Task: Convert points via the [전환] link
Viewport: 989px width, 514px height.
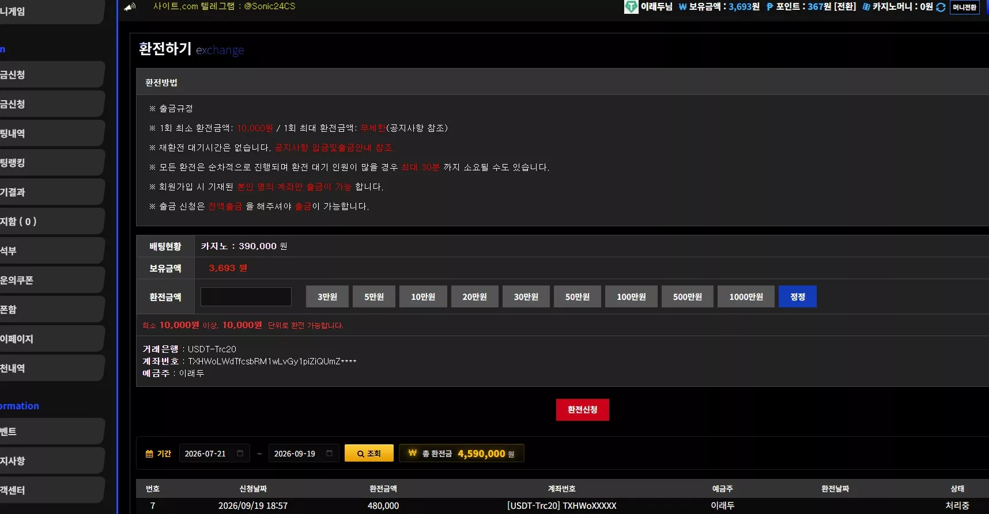Action: (x=845, y=7)
